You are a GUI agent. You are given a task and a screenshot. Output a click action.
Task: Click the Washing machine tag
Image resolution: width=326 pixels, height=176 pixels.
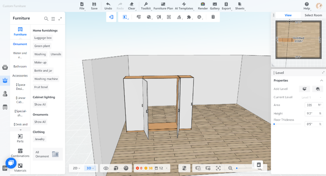(46, 79)
